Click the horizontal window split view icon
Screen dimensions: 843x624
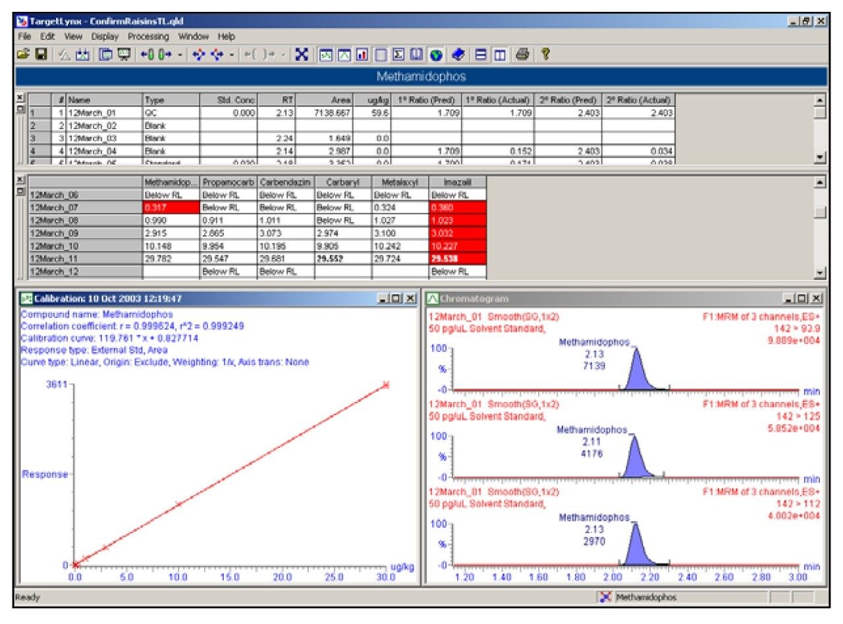pyautogui.click(x=480, y=55)
